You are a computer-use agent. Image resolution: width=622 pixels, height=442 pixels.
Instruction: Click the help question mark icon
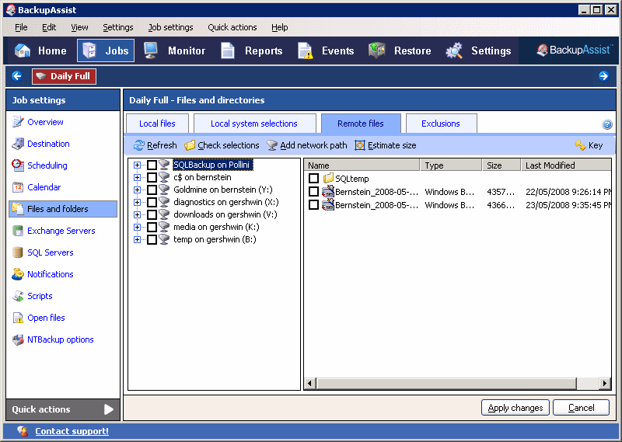607,124
